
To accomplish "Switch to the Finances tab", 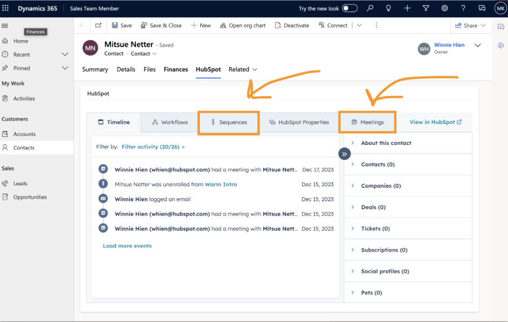I will click(x=176, y=69).
